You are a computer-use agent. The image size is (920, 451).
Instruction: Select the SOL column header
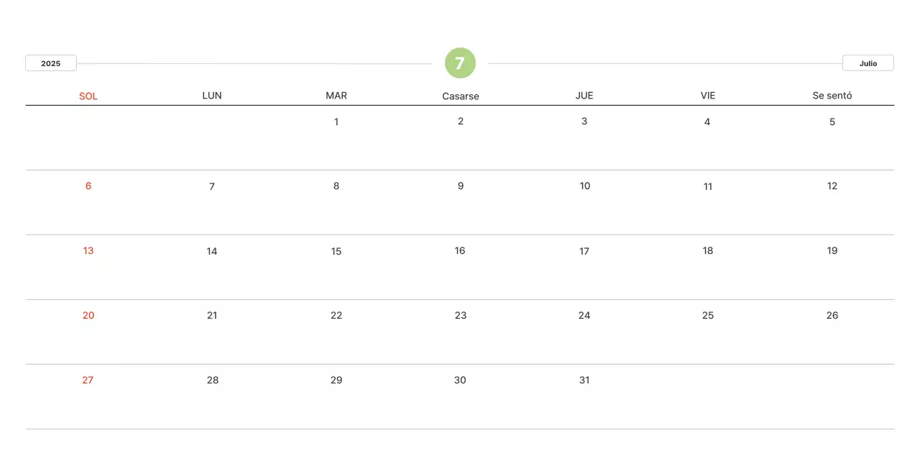[x=88, y=96]
